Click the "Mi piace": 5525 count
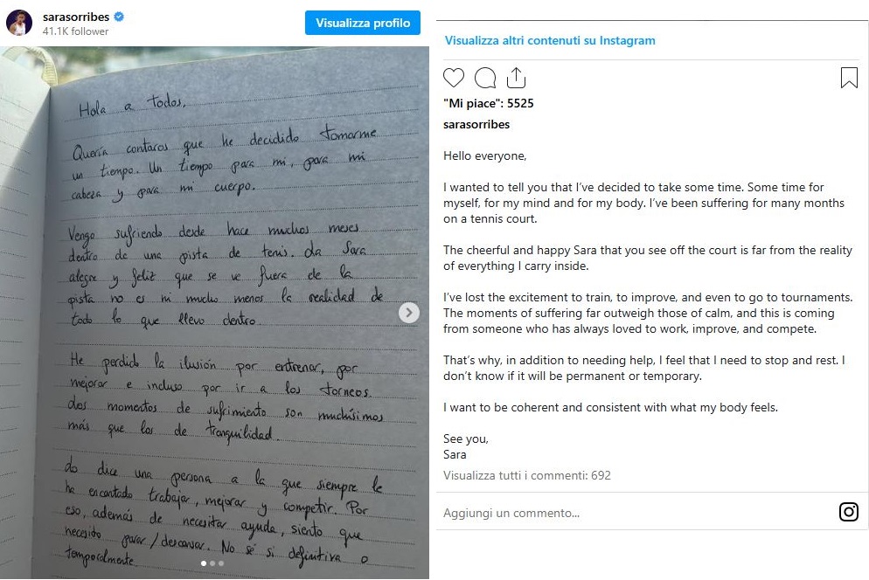Screen dimensions: 869x580 click(x=488, y=103)
